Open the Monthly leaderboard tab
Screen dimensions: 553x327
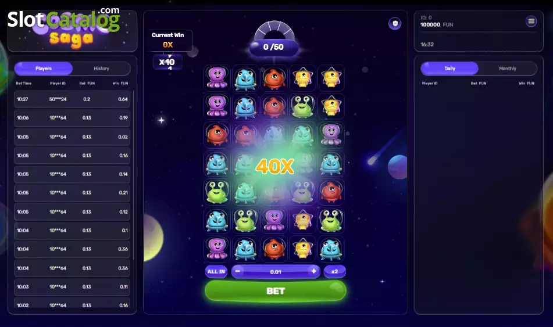508,69
